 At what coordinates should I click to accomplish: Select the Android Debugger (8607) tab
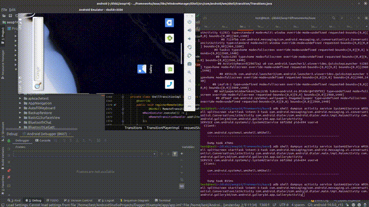point(46,134)
